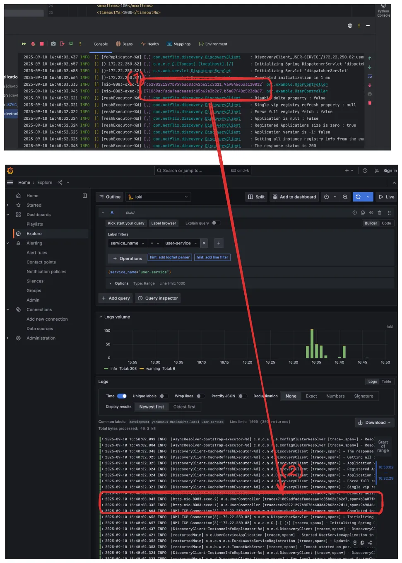402x563 pixels.
Task: Open Alert rules in Grafana sidebar
Action: click(37, 253)
